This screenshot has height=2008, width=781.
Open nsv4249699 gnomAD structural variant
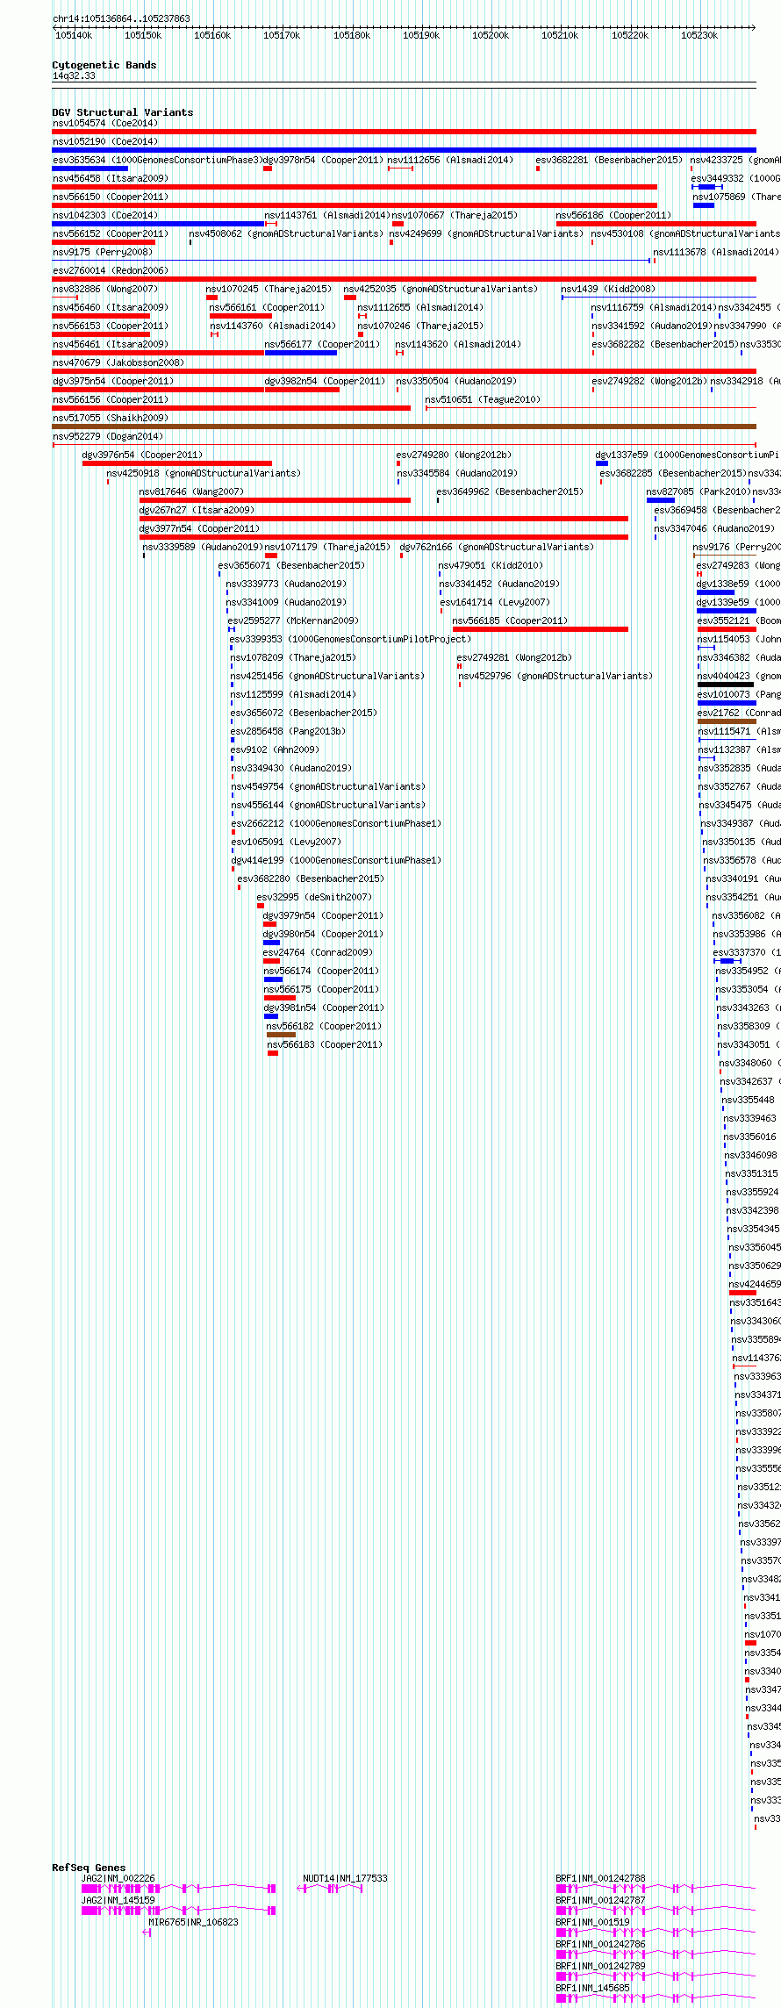(486, 233)
